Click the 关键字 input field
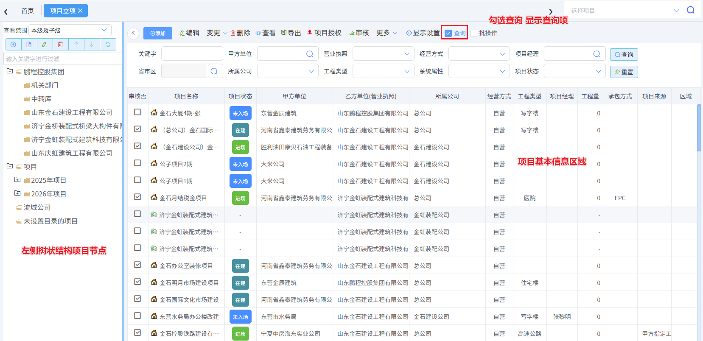The image size is (703, 341). tap(192, 54)
